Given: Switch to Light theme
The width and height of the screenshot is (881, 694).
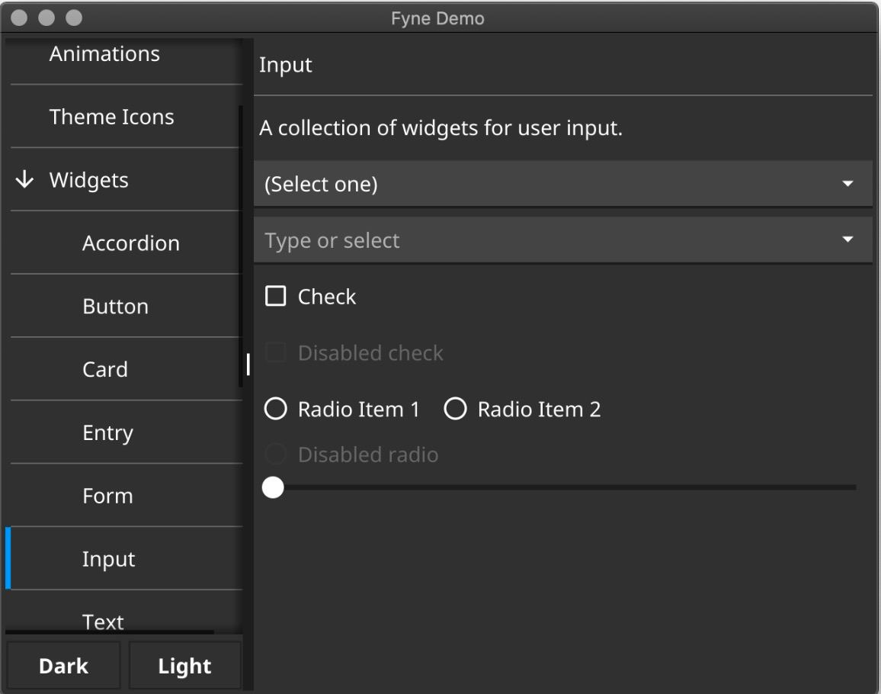Looking at the screenshot, I should pos(185,666).
